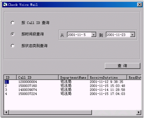Select the 按 Call ID 查询 radio button
Screen dimensions: 144x118
[13, 23]
